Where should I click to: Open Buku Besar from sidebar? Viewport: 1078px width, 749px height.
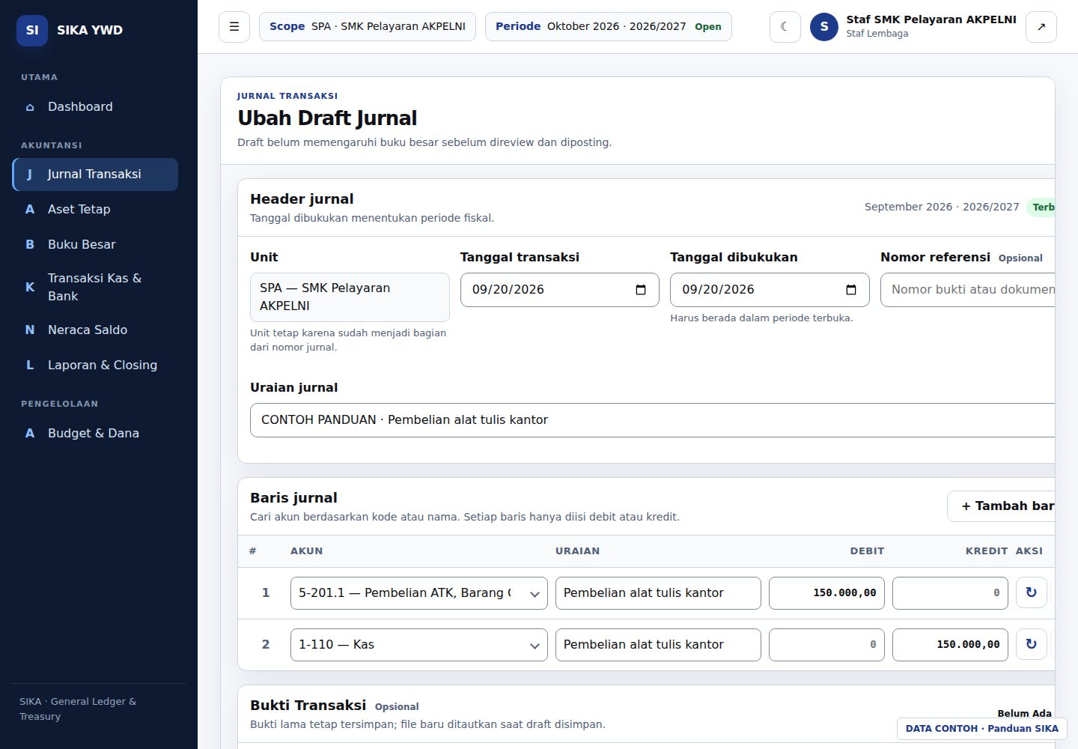tap(95, 245)
